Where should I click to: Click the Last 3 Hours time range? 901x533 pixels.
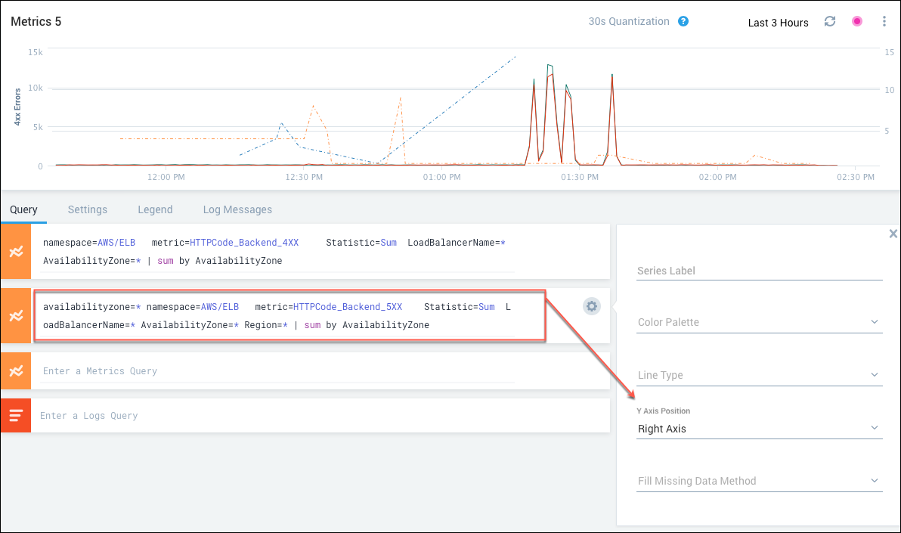778,23
